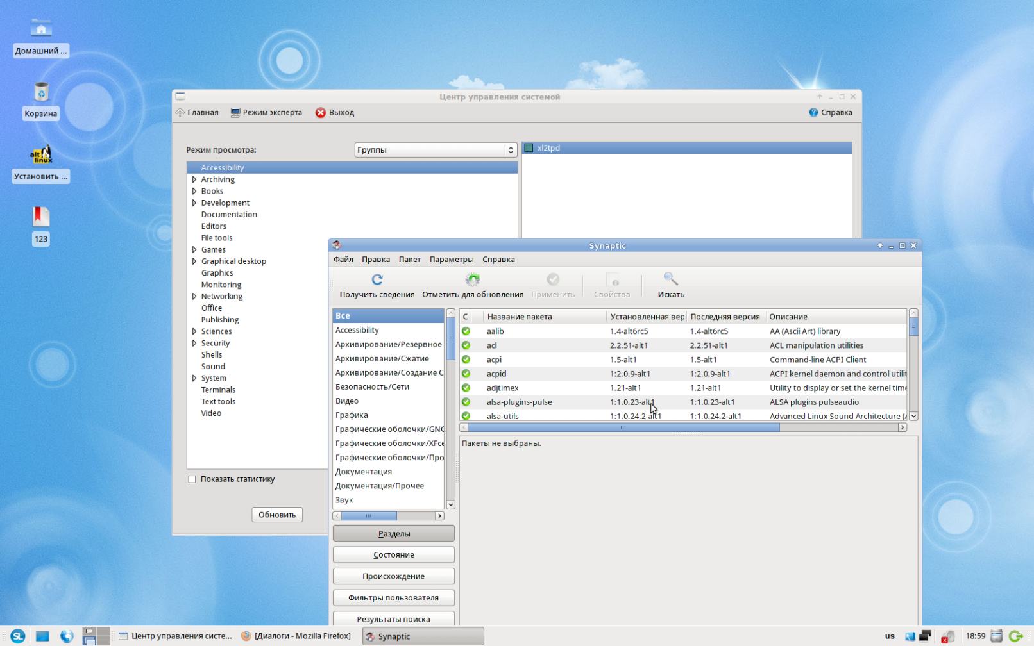
Task: Click the Фильтры пользователя button
Action: [394, 598]
